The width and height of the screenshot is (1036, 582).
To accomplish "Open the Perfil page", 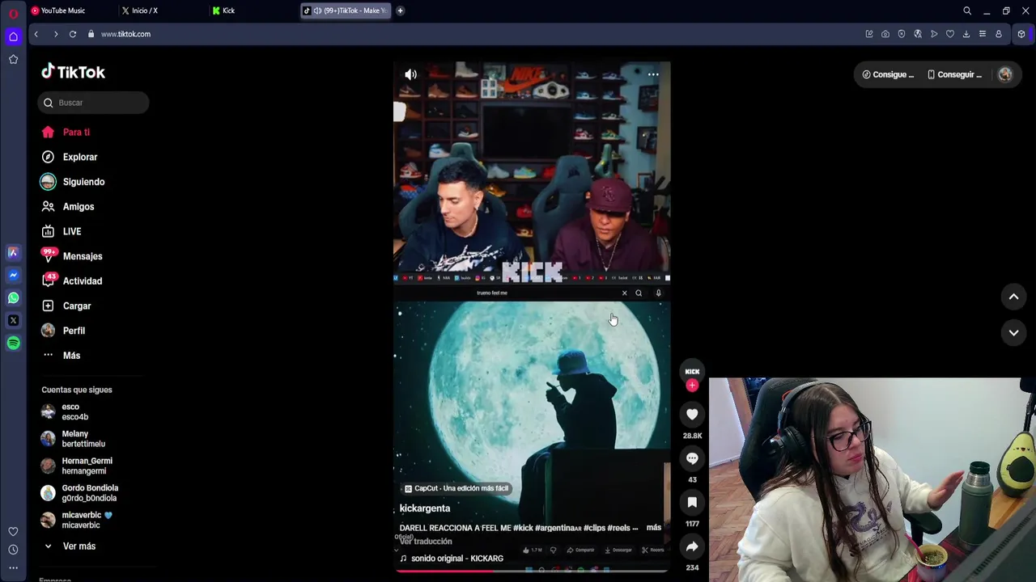I will point(63,331).
